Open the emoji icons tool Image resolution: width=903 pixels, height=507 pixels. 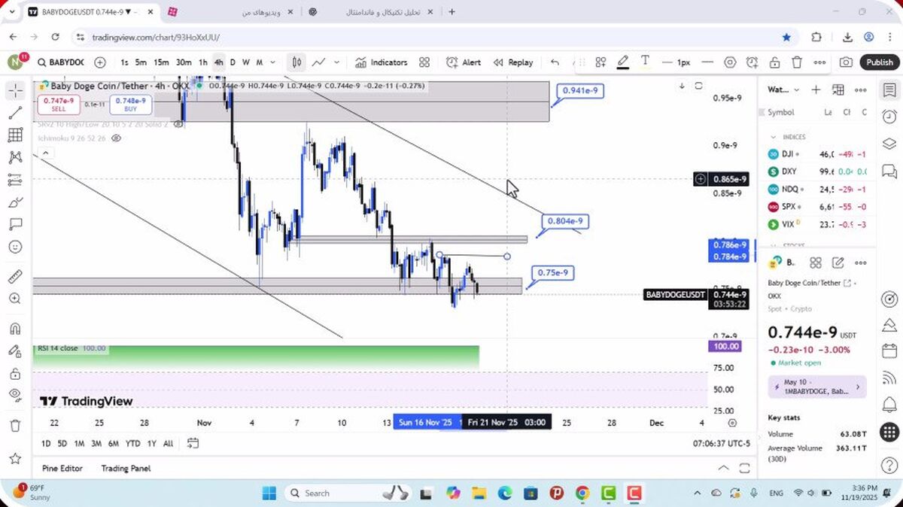point(15,247)
